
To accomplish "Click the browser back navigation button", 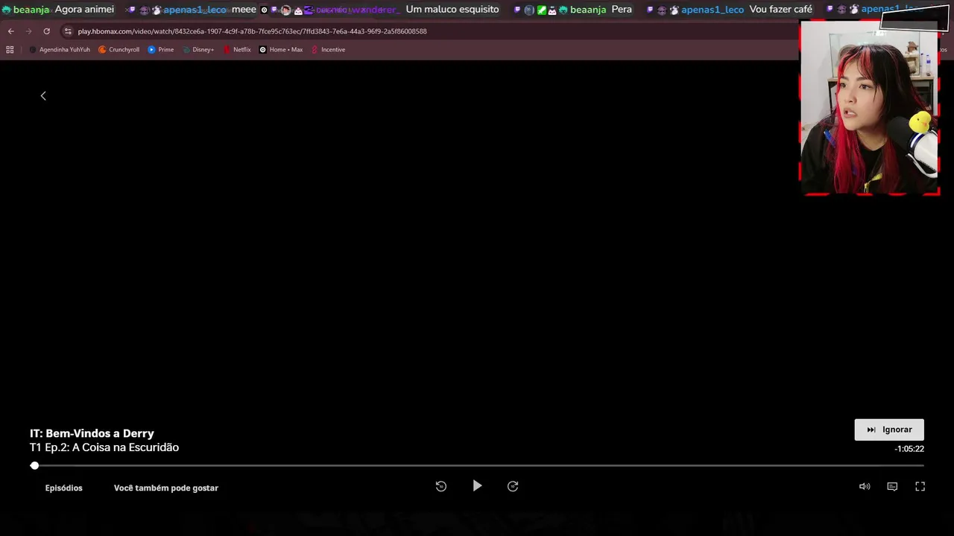I will click(10, 31).
